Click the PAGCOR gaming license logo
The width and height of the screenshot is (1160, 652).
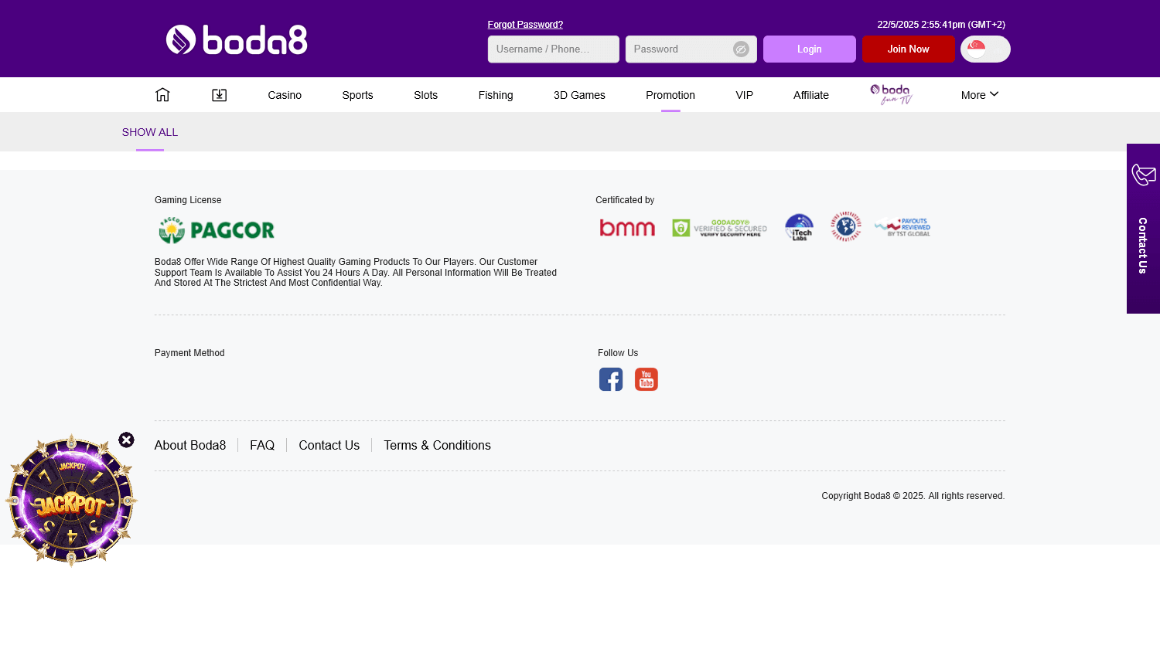(217, 230)
